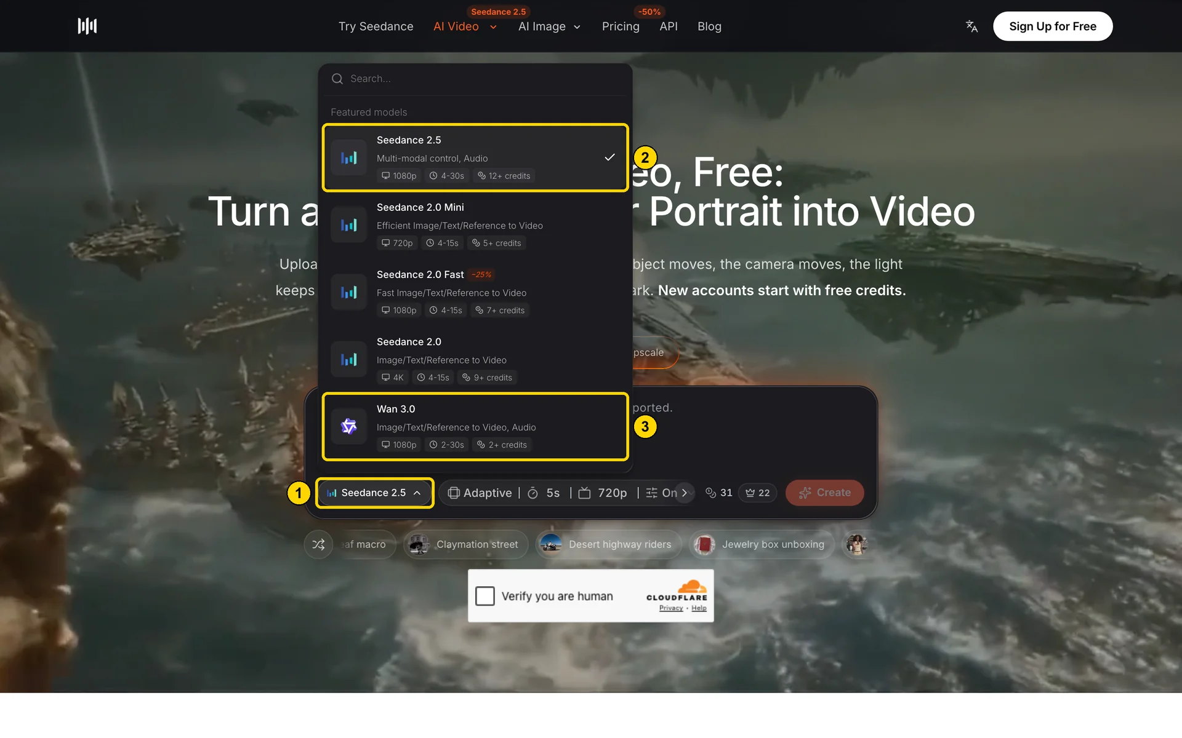Click the Claymation street thumbnail
The width and height of the screenshot is (1182, 738).
pos(419,544)
